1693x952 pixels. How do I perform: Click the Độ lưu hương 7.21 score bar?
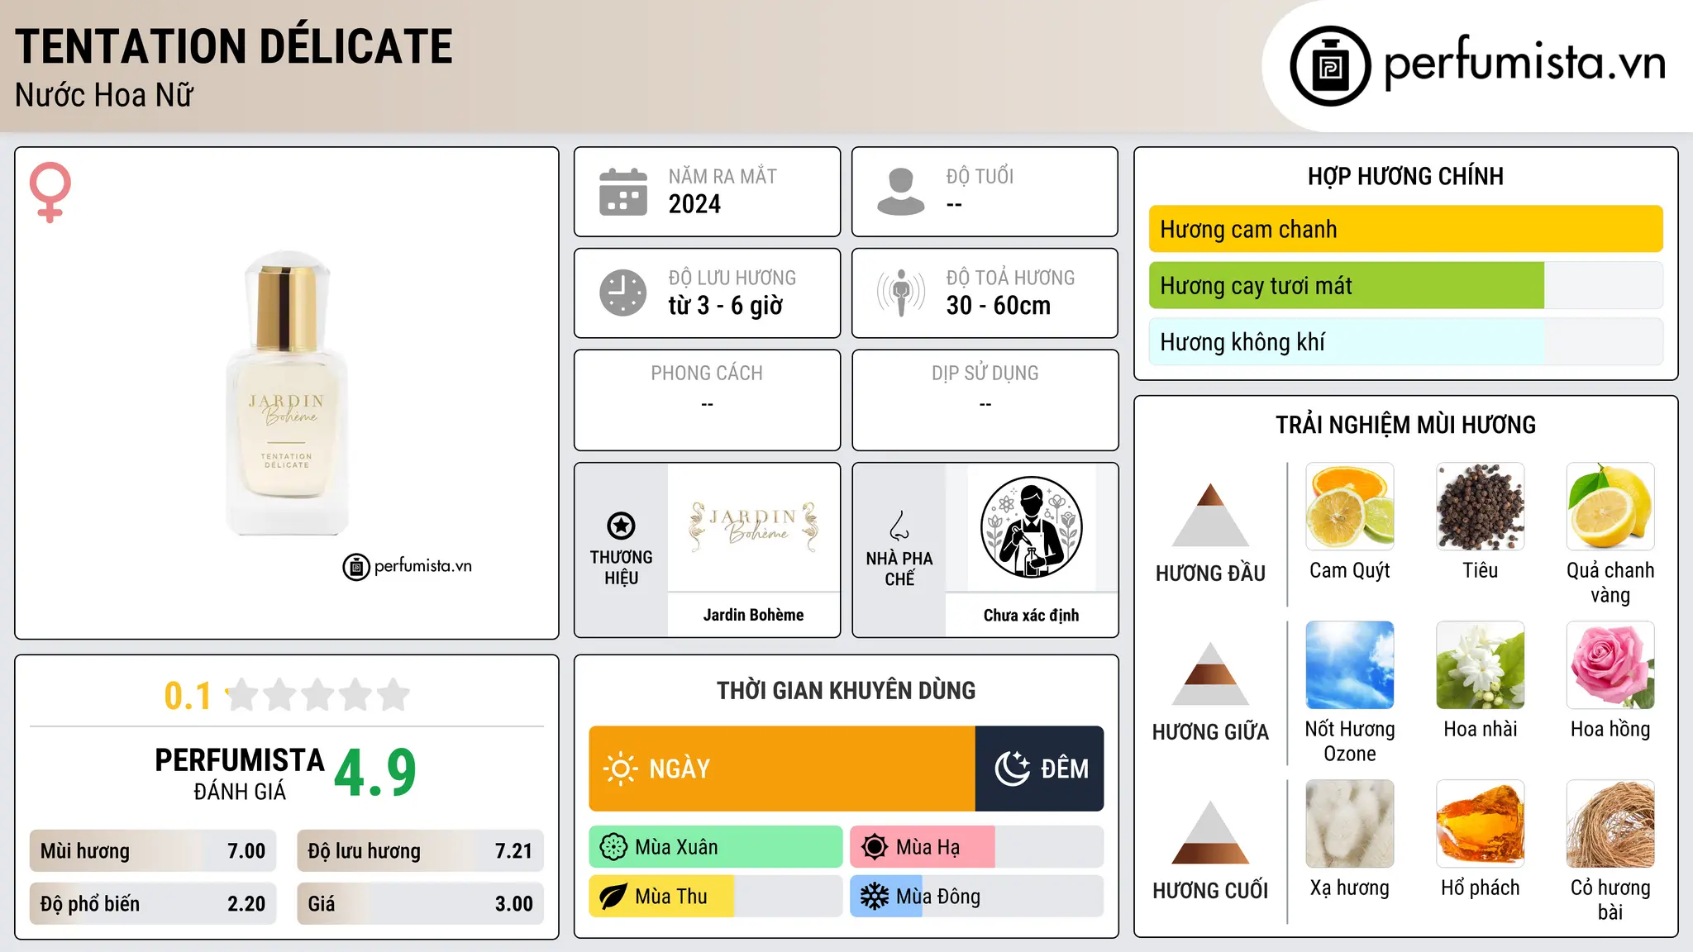(420, 850)
